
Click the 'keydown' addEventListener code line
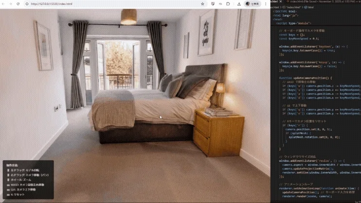click(313, 47)
